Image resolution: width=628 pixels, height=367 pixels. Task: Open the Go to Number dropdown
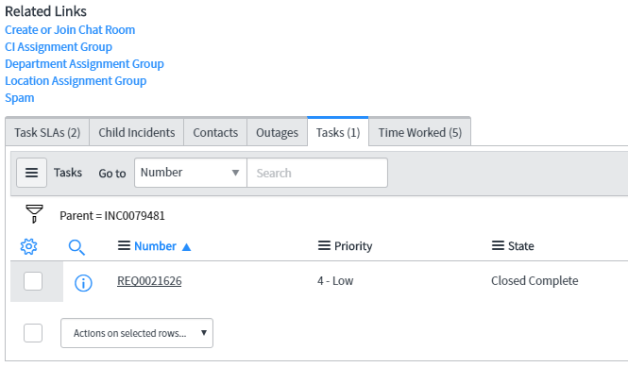point(191,173)
